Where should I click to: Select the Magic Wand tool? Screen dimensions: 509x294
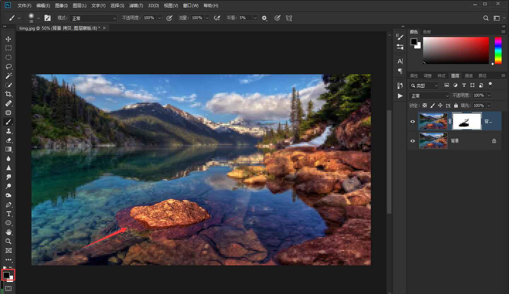tap(8, 76)
